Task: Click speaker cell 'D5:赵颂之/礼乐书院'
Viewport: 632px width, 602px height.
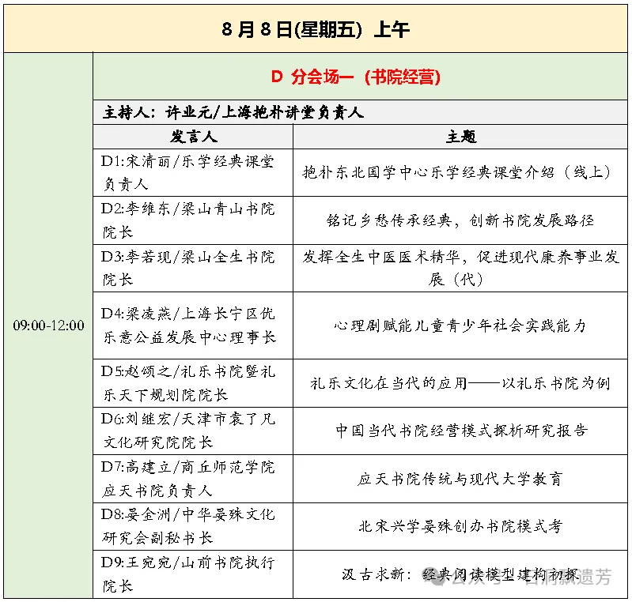Action: tap(193, 383)
